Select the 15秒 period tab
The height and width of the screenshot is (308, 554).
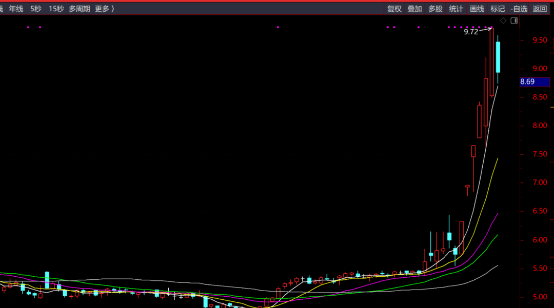[x=56, y=9]
